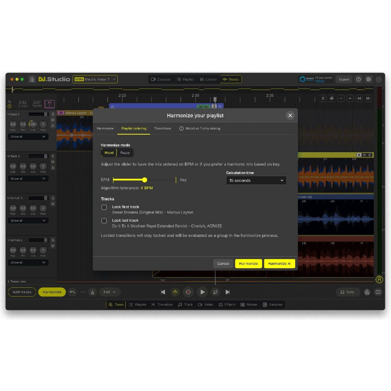Screen dimensions: 391x391
Task: Toggle the loop icon in transport
Action: [215, 292]
